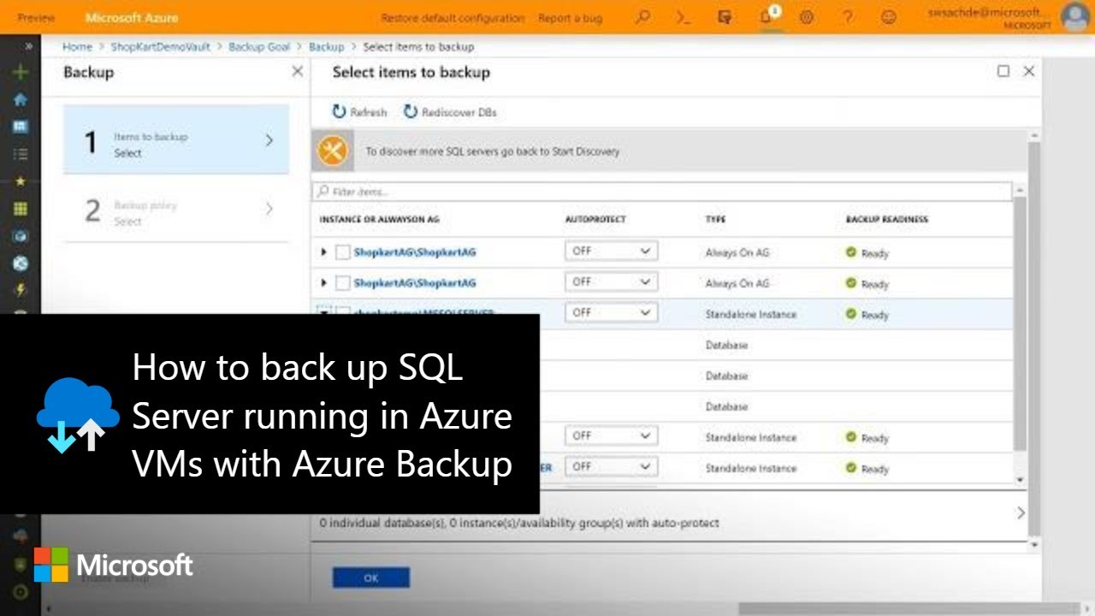This screenshot has height=616, width=1095.
Task: Click the OK button
Action: coord(370,577)
